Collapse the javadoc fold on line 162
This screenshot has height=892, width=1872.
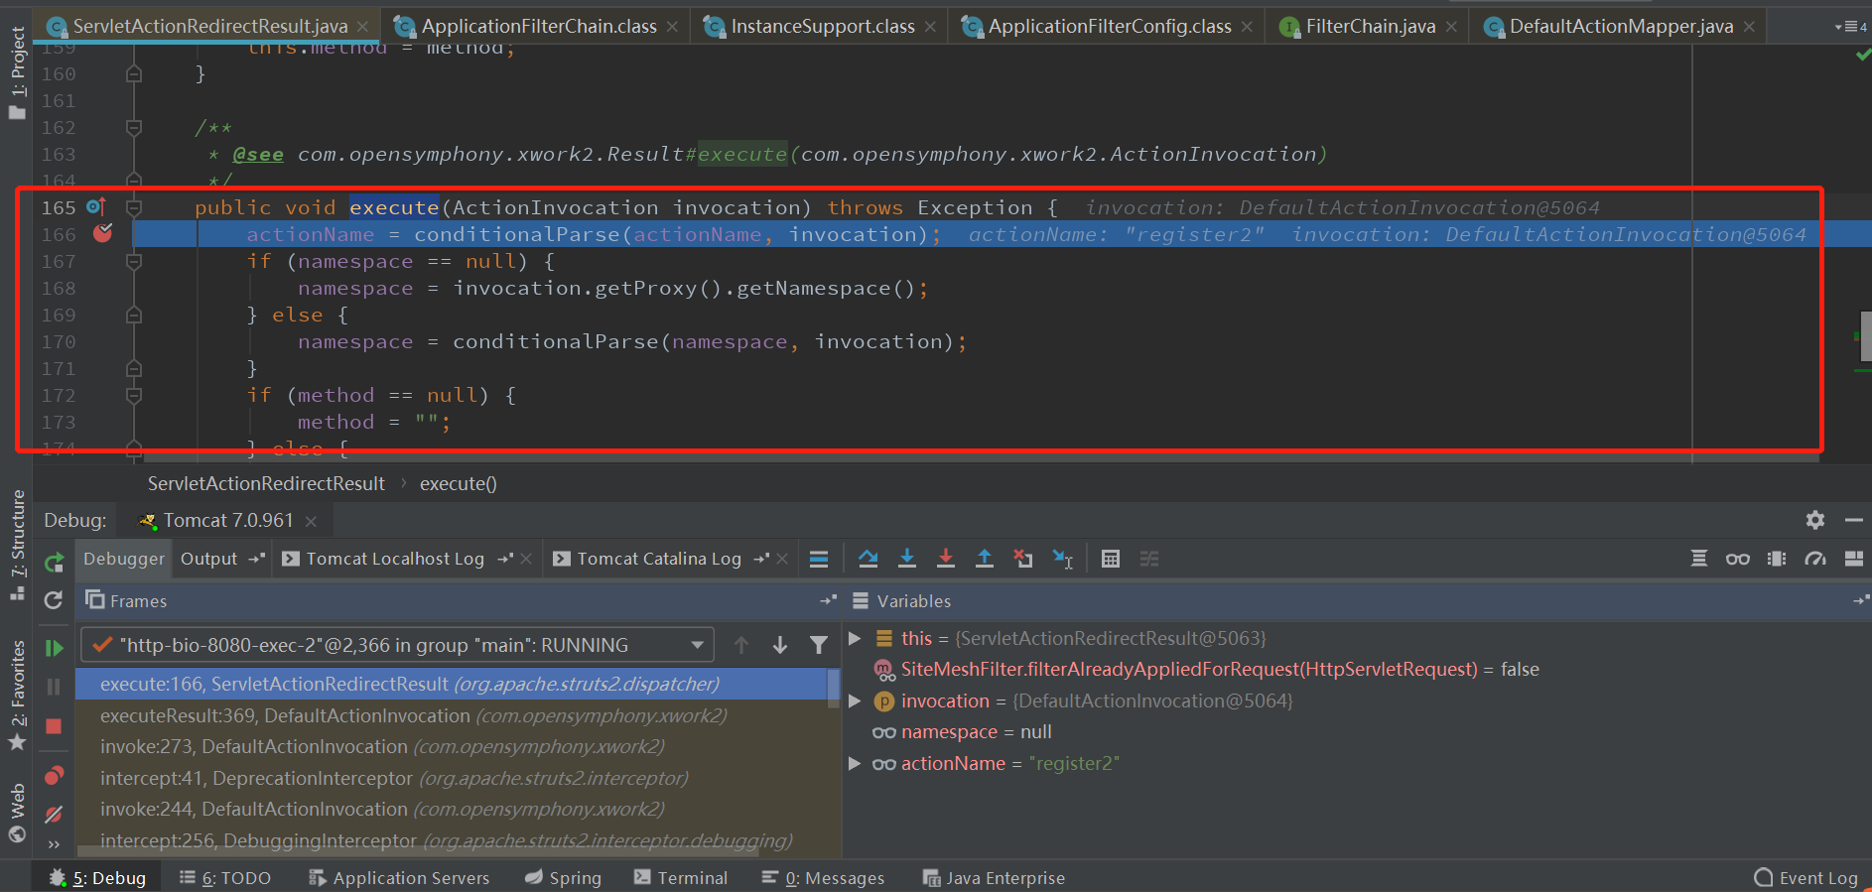click(134, 127)
